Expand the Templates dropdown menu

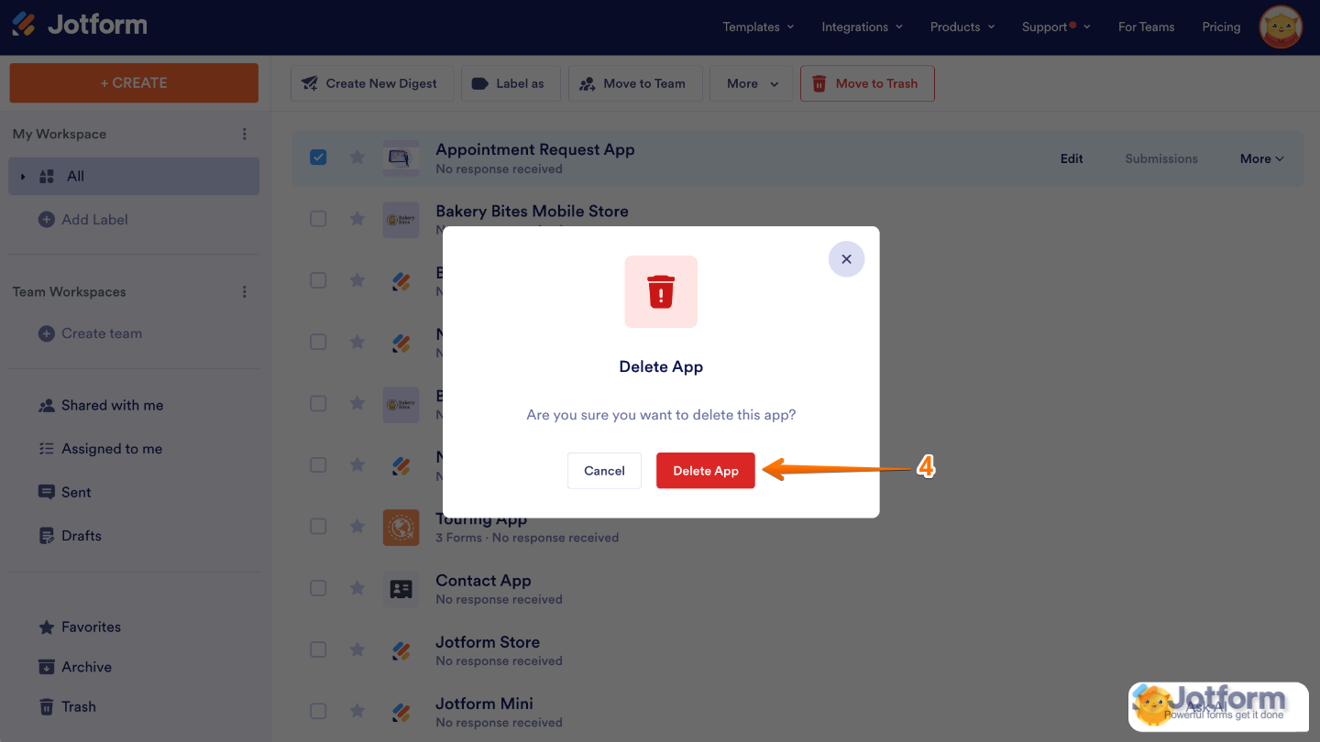(758, 27)
